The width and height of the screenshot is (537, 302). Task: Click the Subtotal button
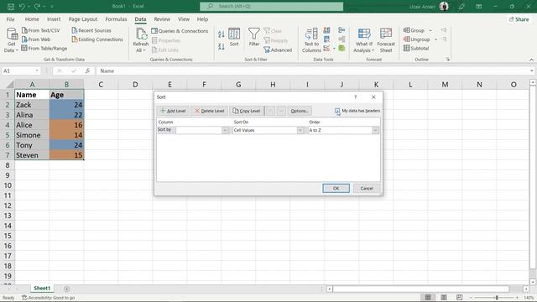point(416,49)
